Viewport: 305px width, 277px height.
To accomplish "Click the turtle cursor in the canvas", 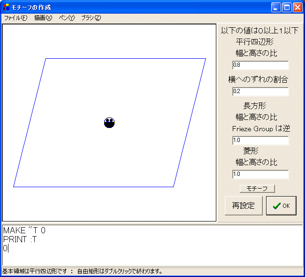I will point(109,123).
